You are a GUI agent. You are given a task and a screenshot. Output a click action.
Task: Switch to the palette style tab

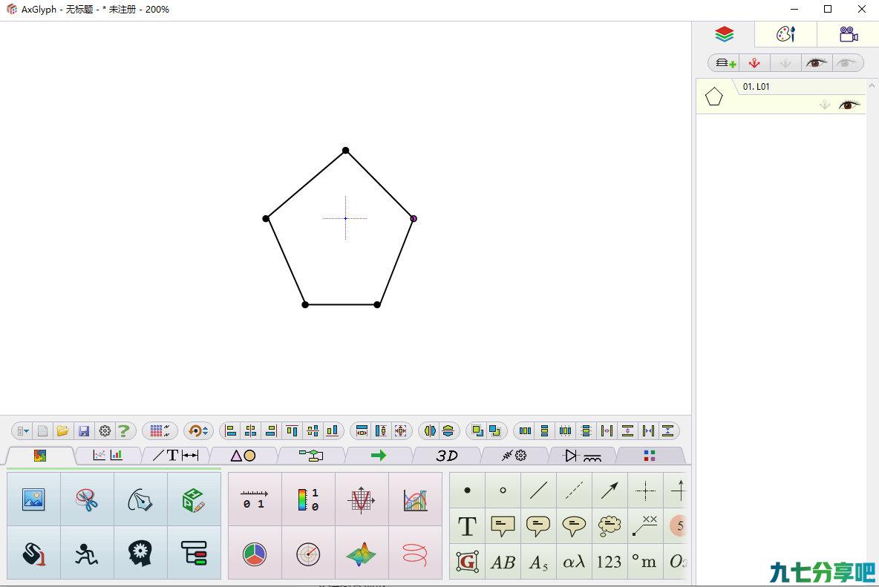785,34
